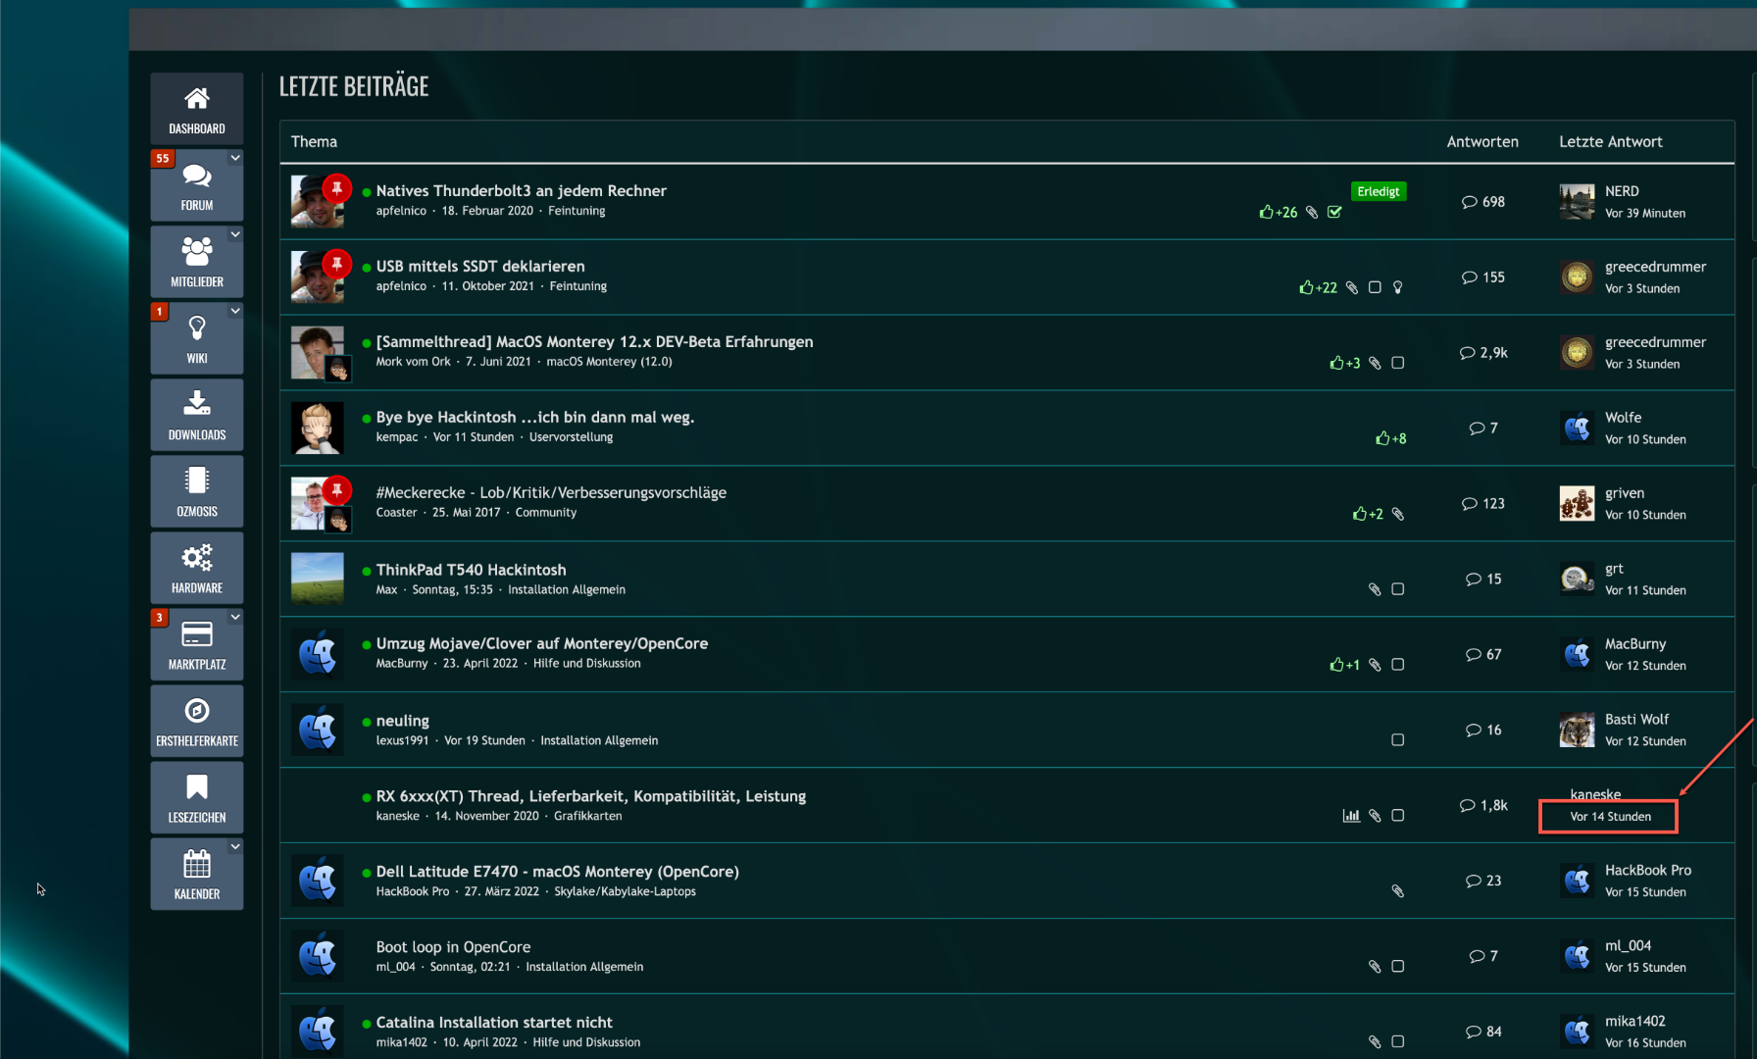Toggle the done checkmark on Thunderbolt3 thread
Image resolution: width=1757 pixels, height=1059 pixels.
point(1334,212)
